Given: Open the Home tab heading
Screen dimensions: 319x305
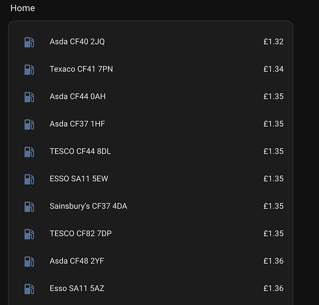Looking at the screenshot, I should pos(23,8).
